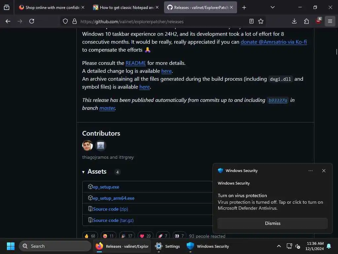
Task: Close the Releases ExplorerPatcher tab
Action: tap(231, 7)
